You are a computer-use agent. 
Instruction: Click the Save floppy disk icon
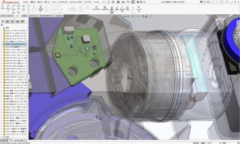(x=118, y=2)
